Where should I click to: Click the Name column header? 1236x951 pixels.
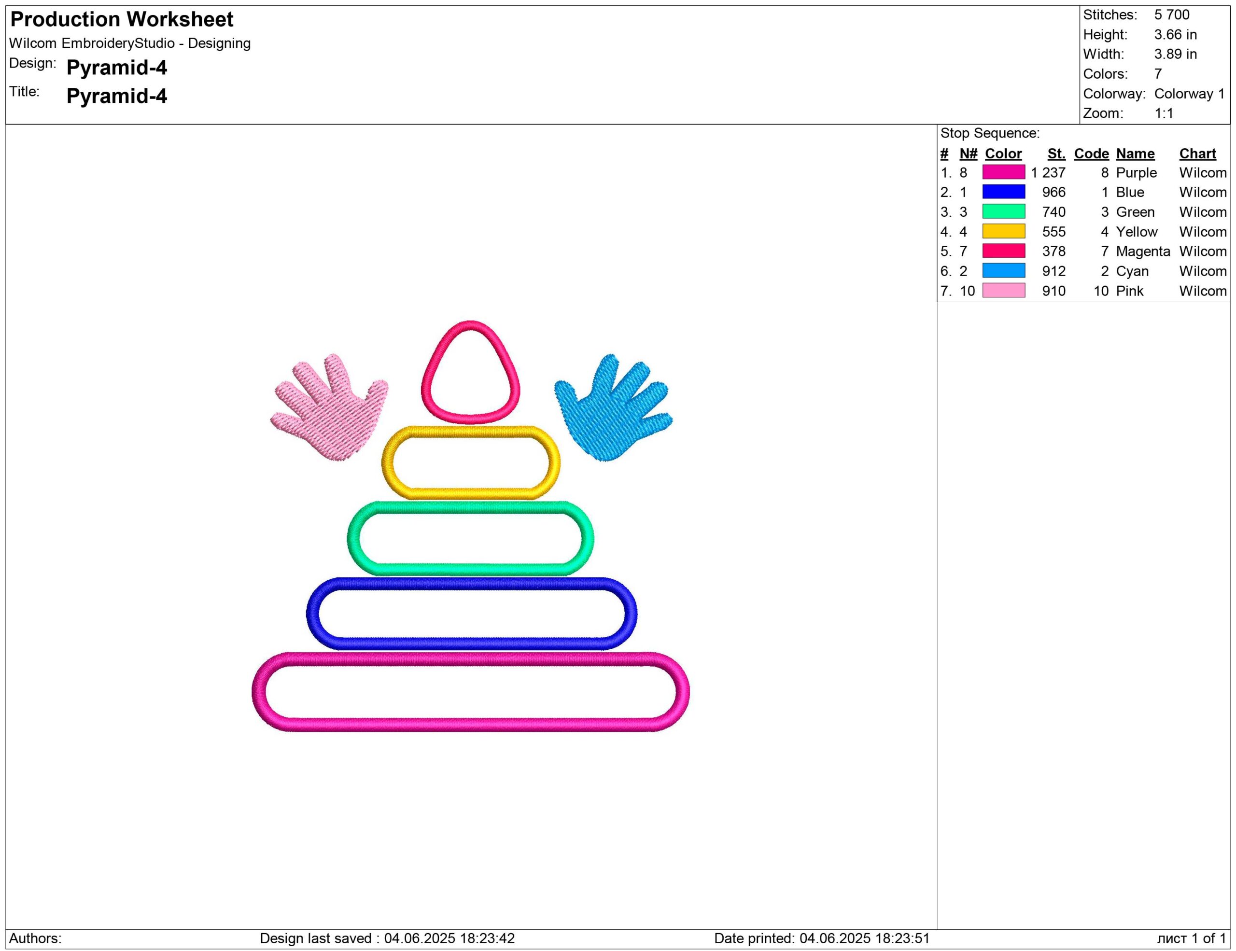pos(1135,154)
